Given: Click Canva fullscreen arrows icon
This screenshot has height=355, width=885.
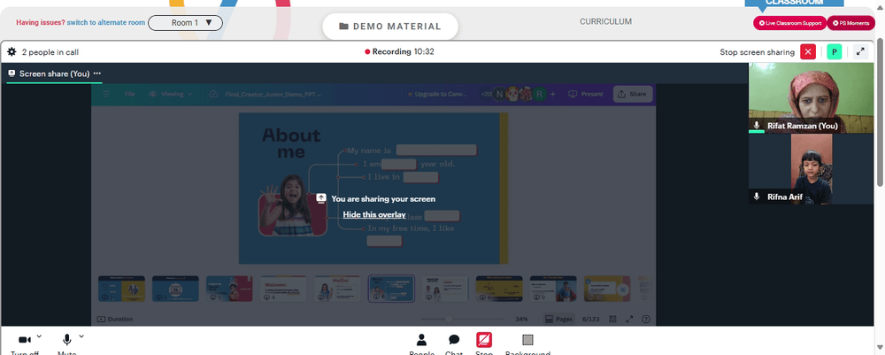Looking at the screenshot, I should (x=629, y=319).
